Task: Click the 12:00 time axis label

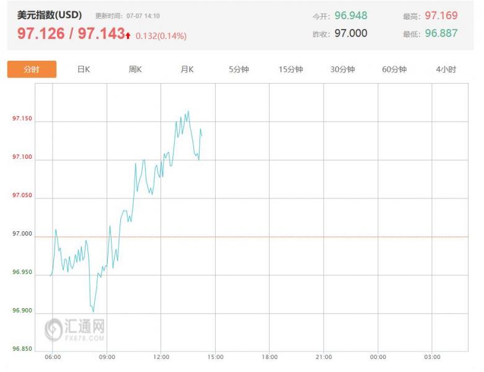Action: (x=161, y=357)
